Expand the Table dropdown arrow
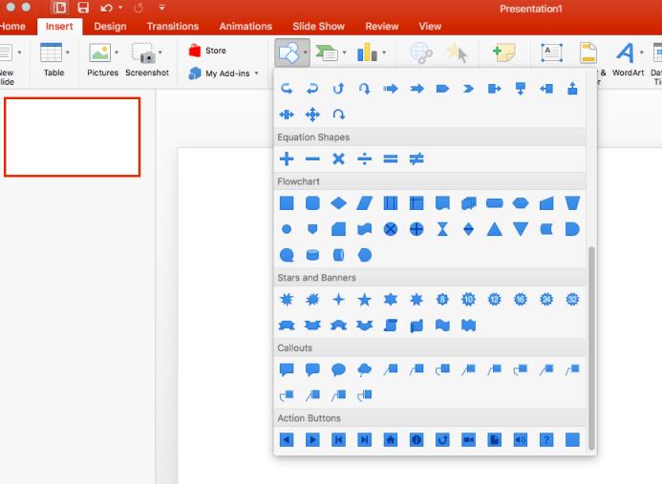This screenshot has height=484, width=662. tap(68, 53)
